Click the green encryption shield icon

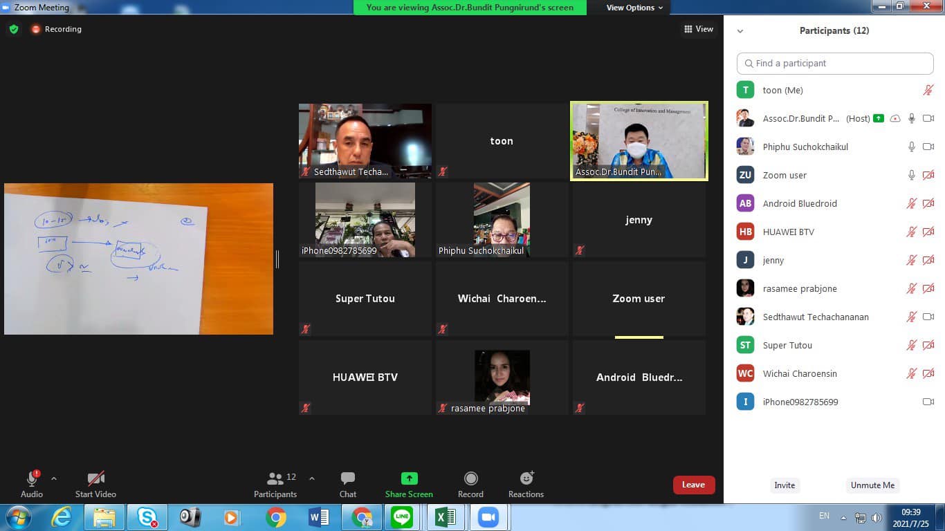pyautogui.click(x=13, y=29)
